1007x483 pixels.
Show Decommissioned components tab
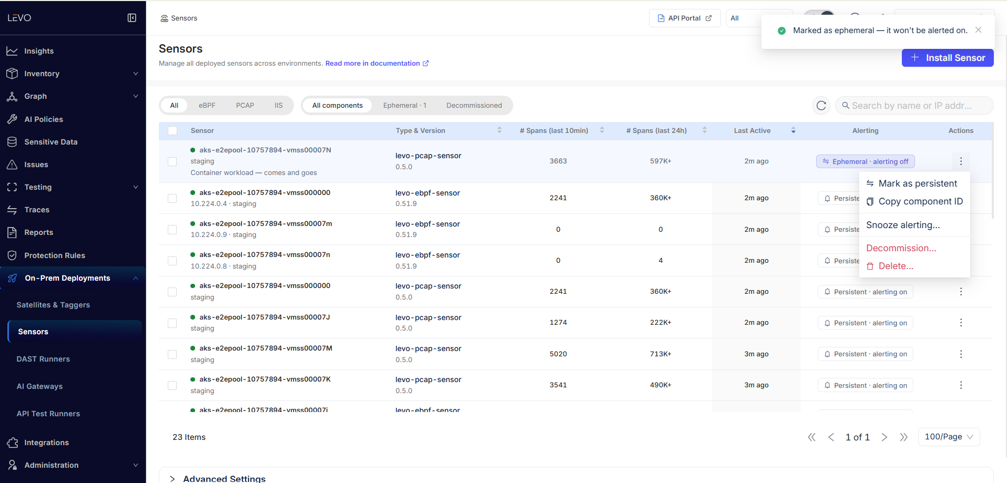(474, 105)
